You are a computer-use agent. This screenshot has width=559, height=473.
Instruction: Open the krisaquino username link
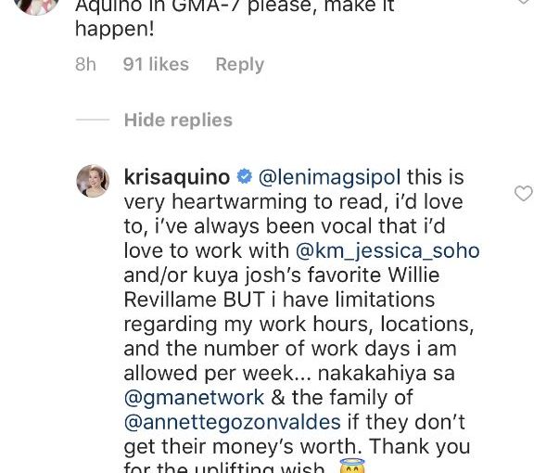point(177,177)
